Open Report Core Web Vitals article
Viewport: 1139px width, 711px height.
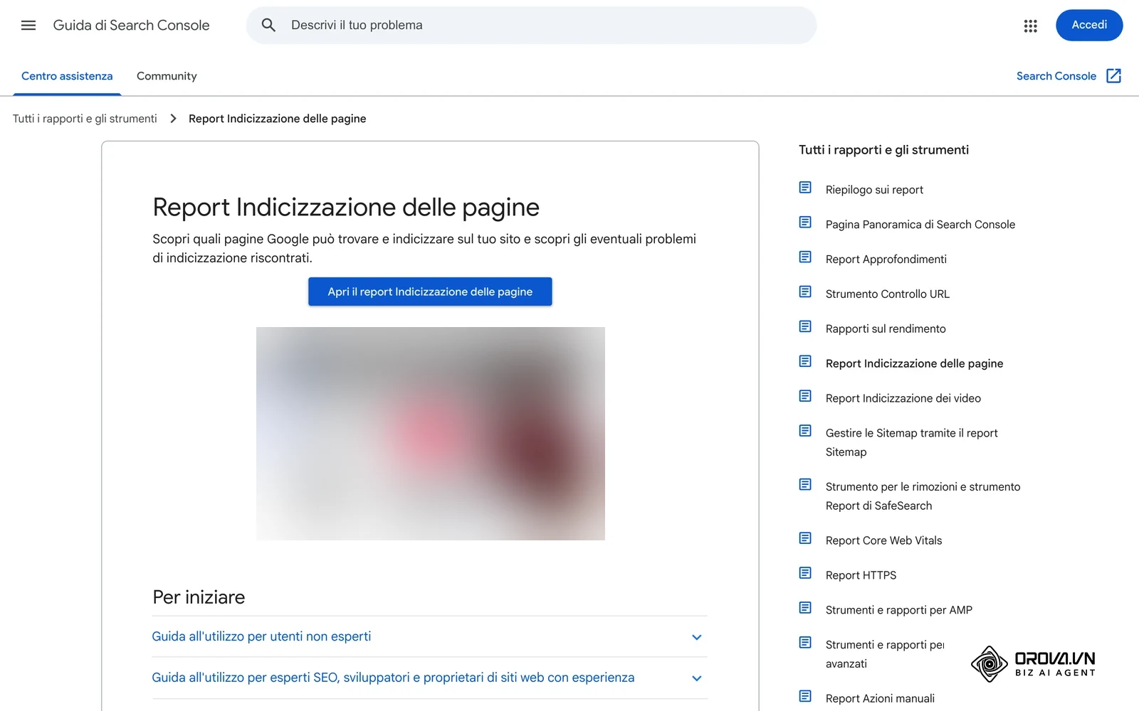pos(883,541)
